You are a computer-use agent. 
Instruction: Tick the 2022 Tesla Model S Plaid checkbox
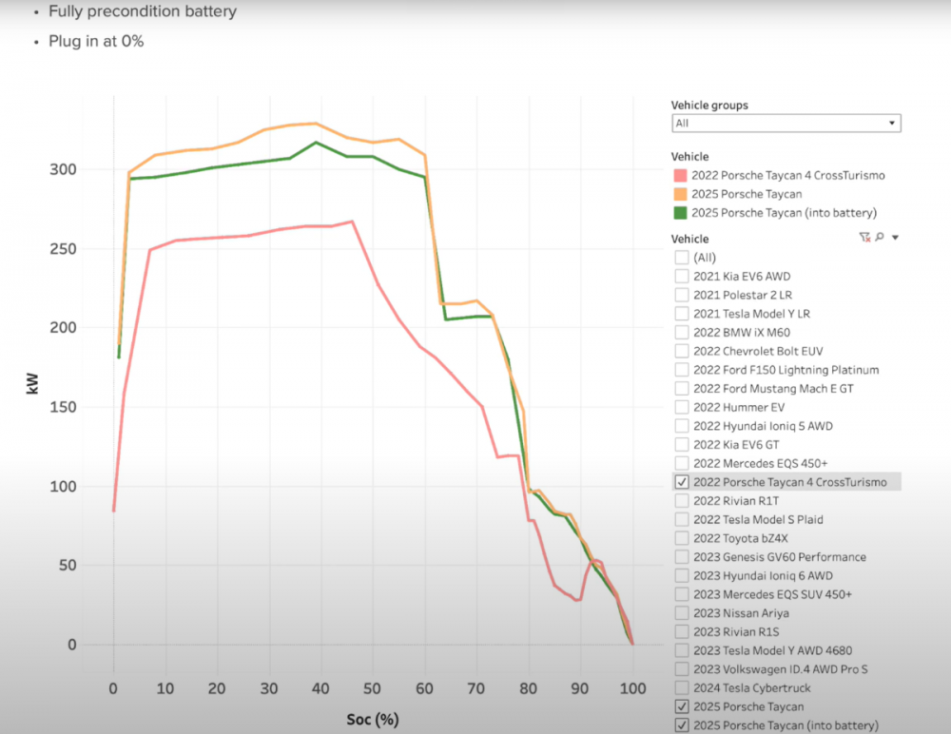(x=682, y=519)
